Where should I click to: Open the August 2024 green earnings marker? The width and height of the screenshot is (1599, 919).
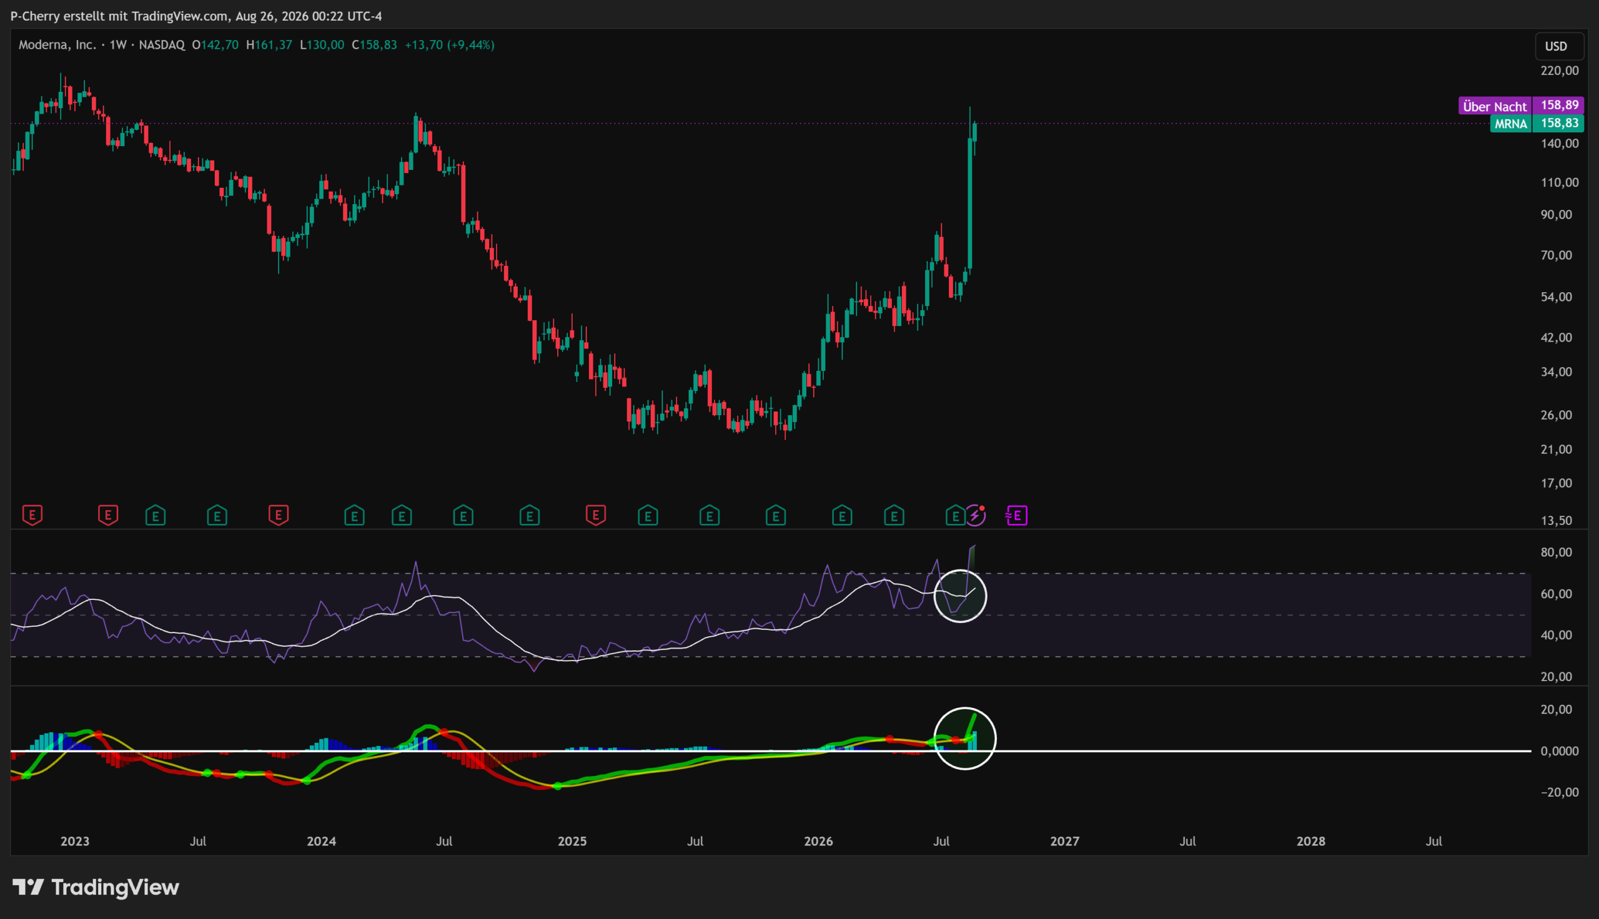click(x=463, y=516)
